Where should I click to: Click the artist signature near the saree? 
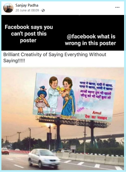(x=81, y=110)
